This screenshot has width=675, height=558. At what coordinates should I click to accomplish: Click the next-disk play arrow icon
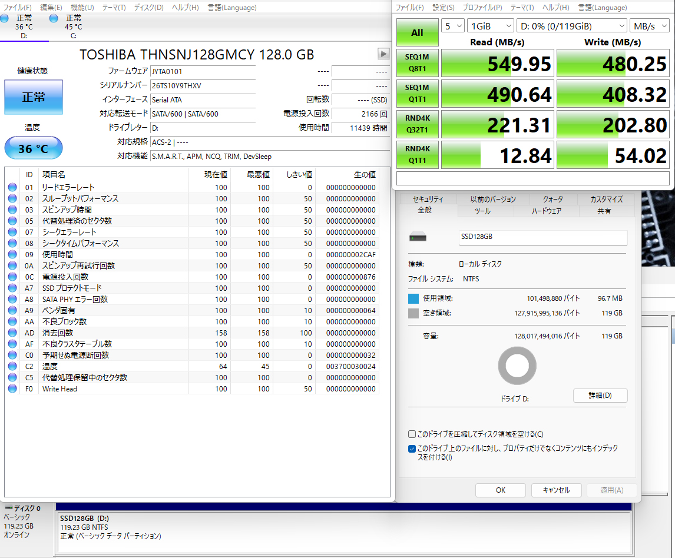(383, 54)
